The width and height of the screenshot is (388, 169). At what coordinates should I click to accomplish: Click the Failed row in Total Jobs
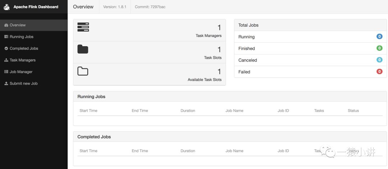(310, 72)
